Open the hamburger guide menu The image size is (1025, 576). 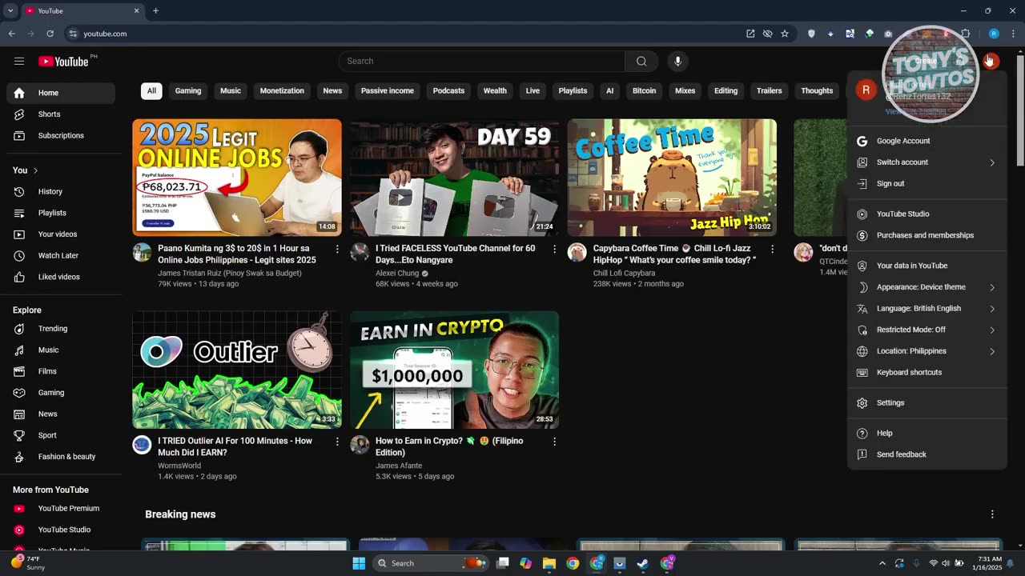click(19, 61)
